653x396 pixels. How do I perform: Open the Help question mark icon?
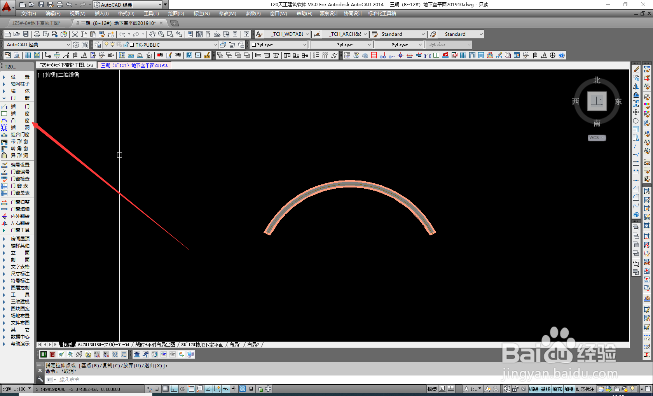tap(246, 34)
